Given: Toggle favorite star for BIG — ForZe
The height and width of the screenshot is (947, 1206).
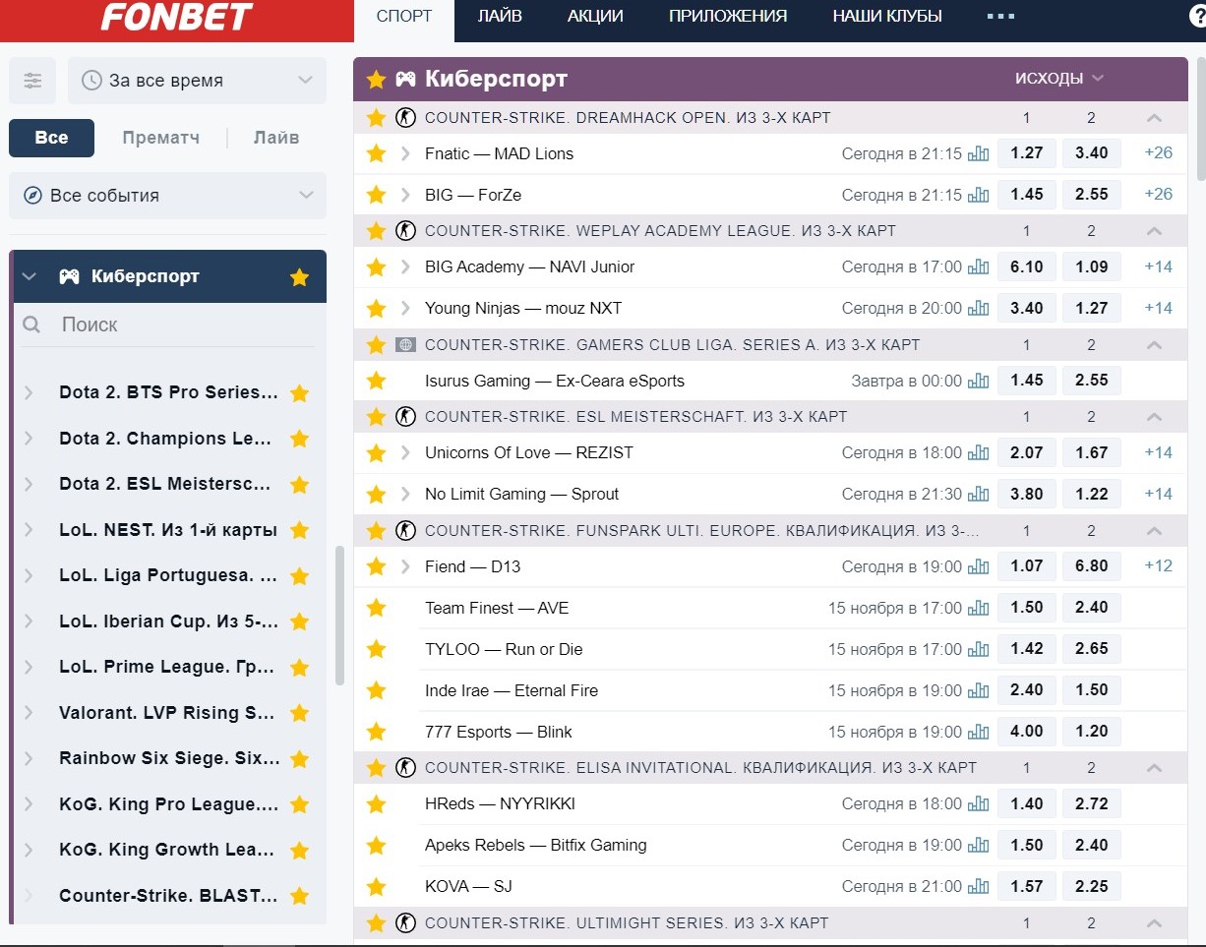Looking at the screenshot, I should click(x=376, y=195).
